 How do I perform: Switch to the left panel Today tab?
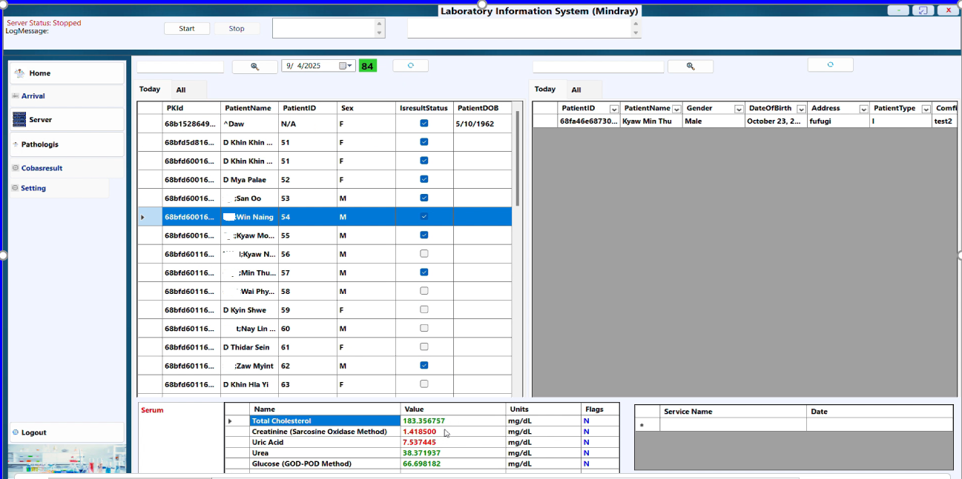pos(150,89)
